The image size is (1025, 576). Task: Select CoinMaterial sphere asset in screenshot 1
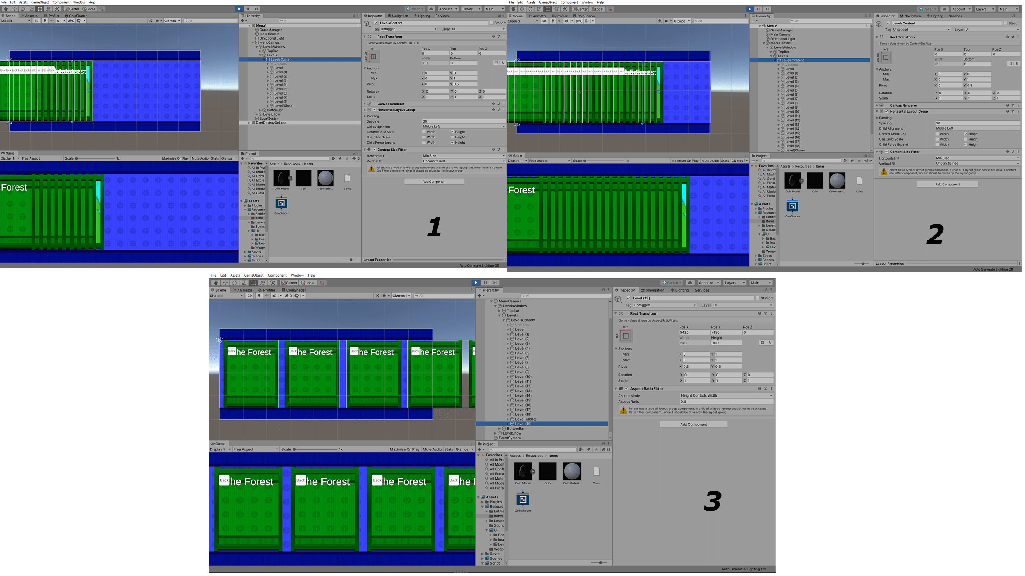[325, 178]
